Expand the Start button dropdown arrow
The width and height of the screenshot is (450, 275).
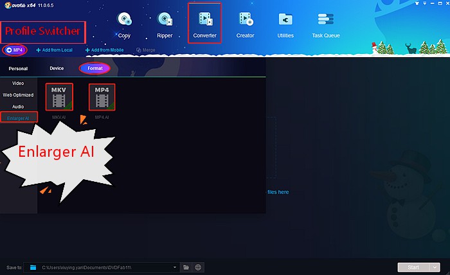[435, 267]
